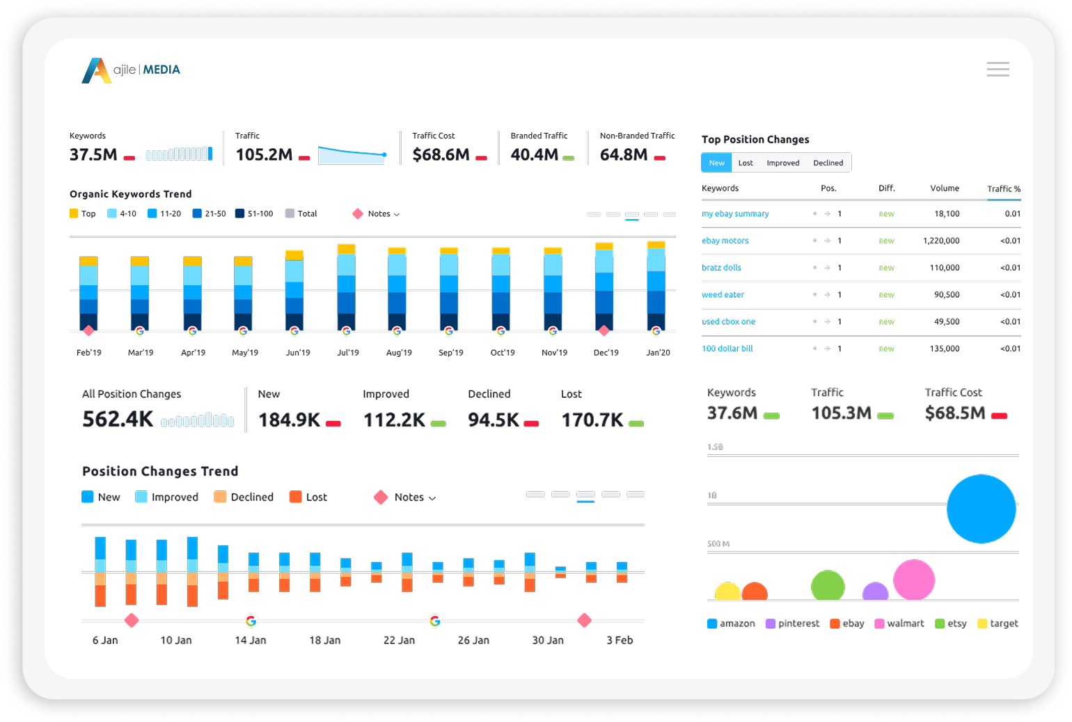Click Google update marker under Mar'19 bar
Image resolution: width=1072 pixels, height=722 pixels.
click(x=140, y=331)
